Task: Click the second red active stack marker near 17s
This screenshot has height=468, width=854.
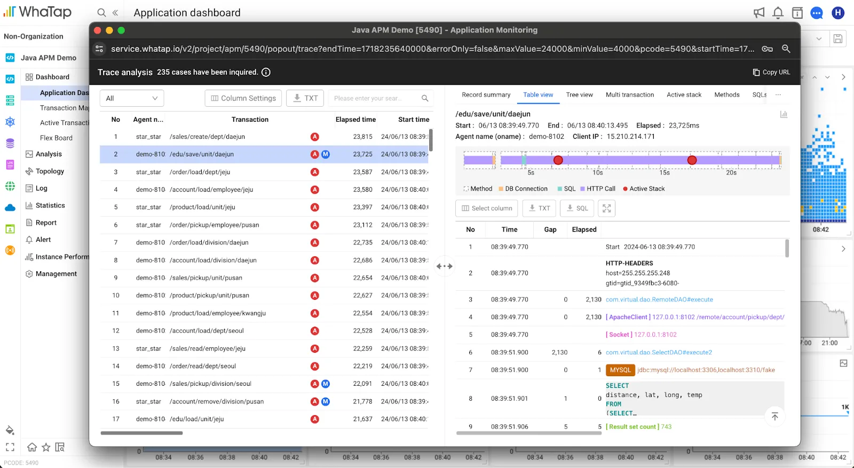Action: (692, 160)
